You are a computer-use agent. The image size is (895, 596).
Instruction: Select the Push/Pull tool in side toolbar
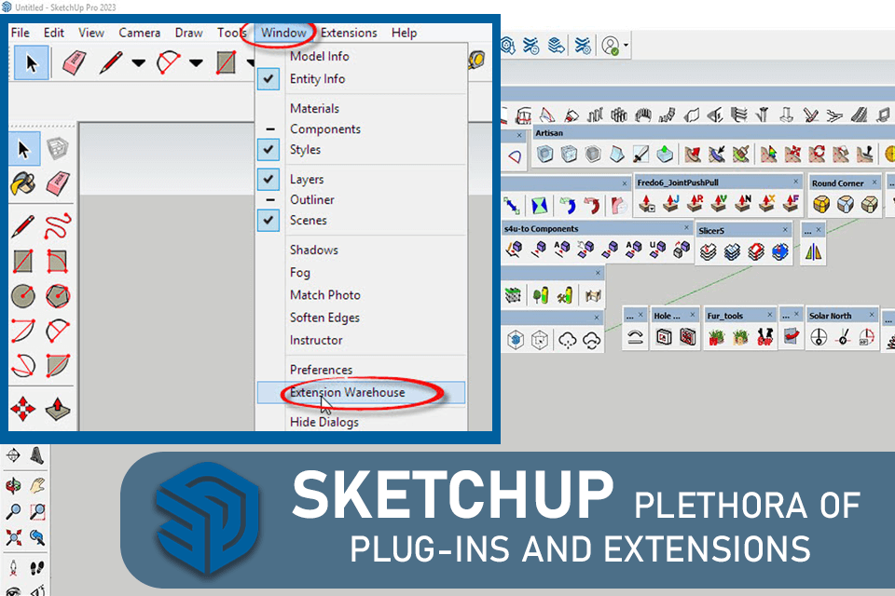point(58,409)
